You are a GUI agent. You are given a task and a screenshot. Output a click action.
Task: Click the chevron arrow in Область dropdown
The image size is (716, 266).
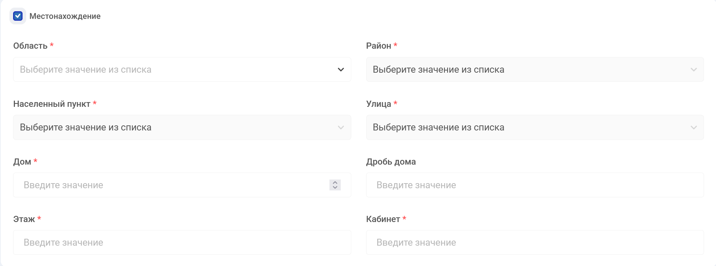341,69
